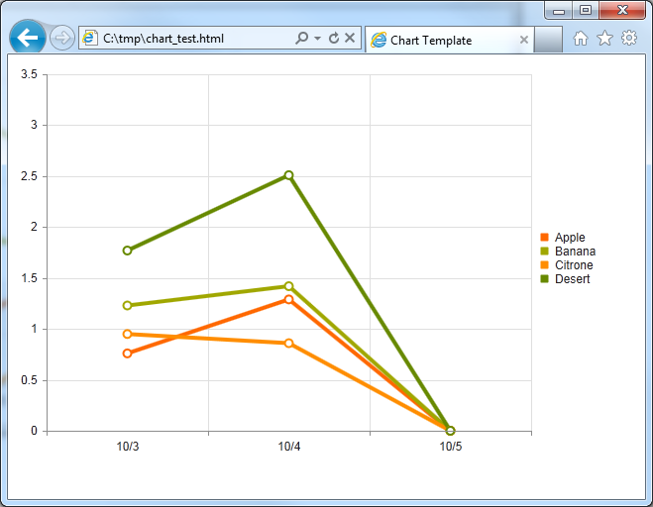Viewport: 653px width, 507px height.
Task: Toggle the Citrone legend entry
Action: (567, 265)
